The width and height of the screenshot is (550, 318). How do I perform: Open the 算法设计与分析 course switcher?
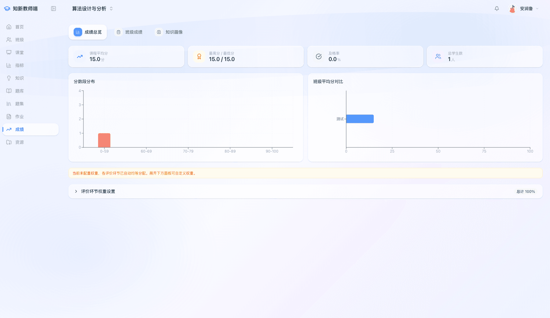click(x=92, y=9)
